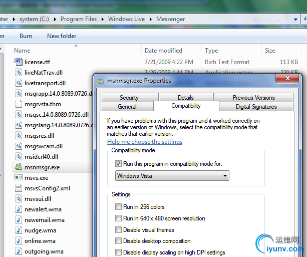Switch to the Details tab
307x257 pixels.
click(x=186, y=97)
